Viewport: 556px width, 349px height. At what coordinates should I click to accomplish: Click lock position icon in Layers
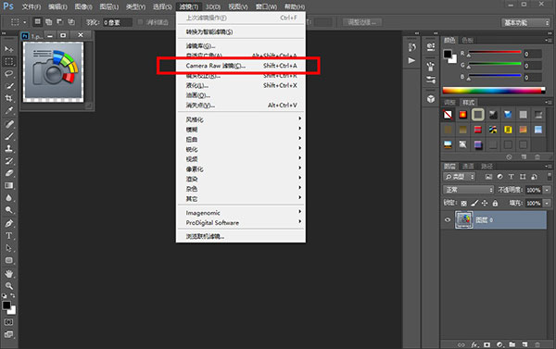485,203
